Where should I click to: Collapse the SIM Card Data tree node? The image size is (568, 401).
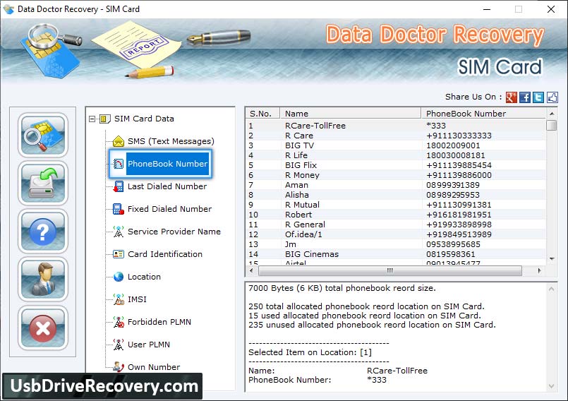tap(92, 119)
